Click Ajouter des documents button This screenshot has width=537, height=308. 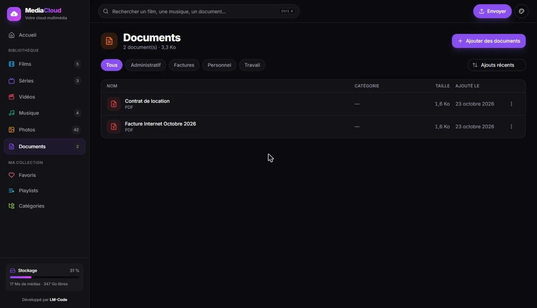489,41
